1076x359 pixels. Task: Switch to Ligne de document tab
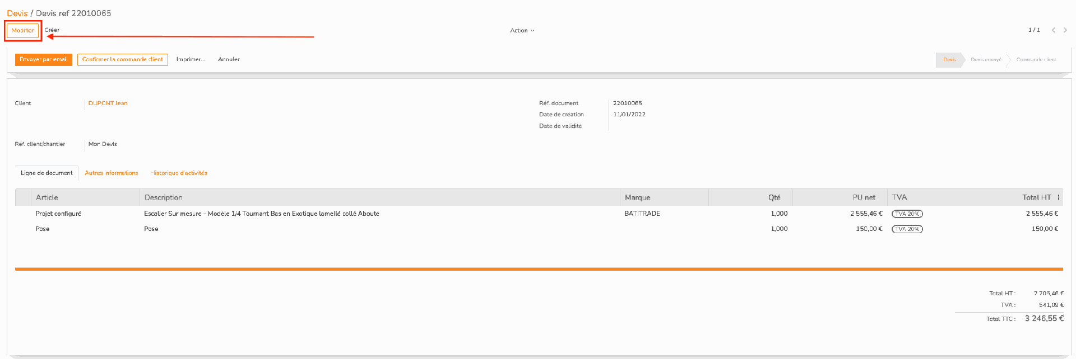(x=47, y=173)
